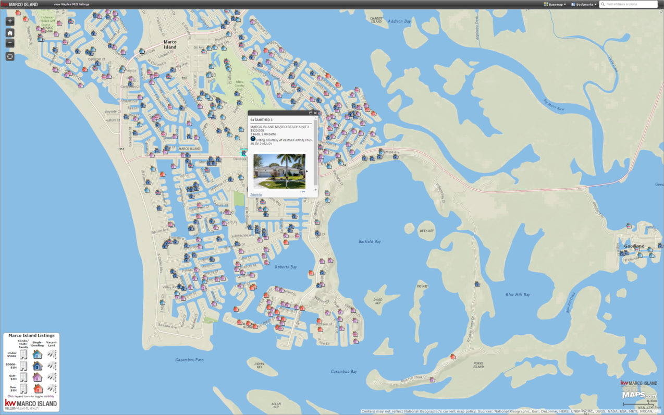This screenshot has height=415, width=664.
Task: Zoom out of the map
Action: click(x=10, y=43)
